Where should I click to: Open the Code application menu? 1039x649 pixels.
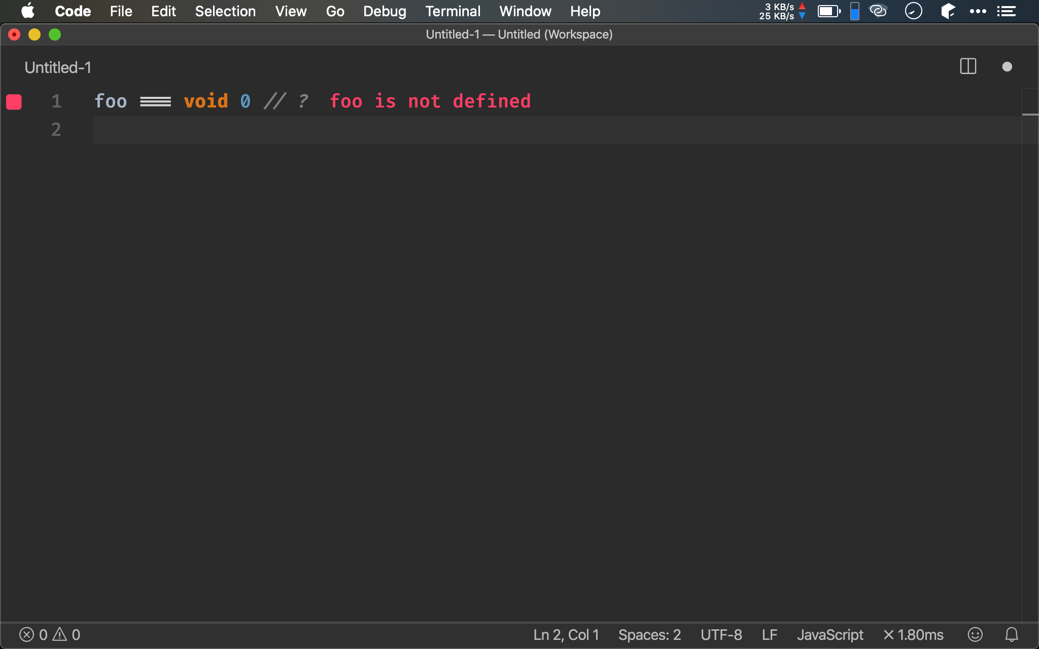(x=73, y=11)
